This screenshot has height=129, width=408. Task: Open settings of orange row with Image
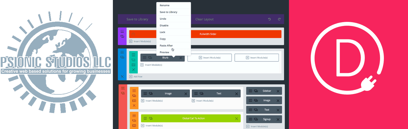(134, 91)
